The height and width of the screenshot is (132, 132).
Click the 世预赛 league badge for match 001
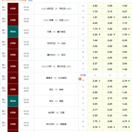(x=13, y=9)
